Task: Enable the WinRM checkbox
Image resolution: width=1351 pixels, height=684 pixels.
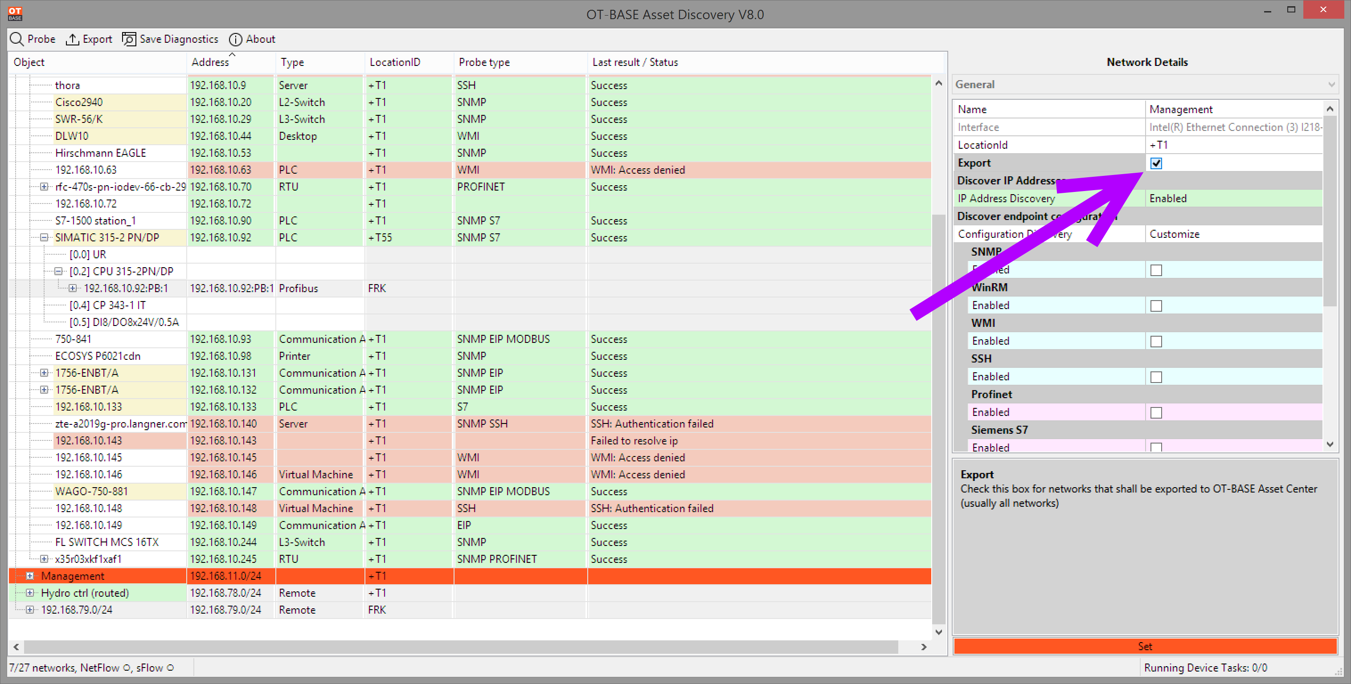Action: 1156,305
